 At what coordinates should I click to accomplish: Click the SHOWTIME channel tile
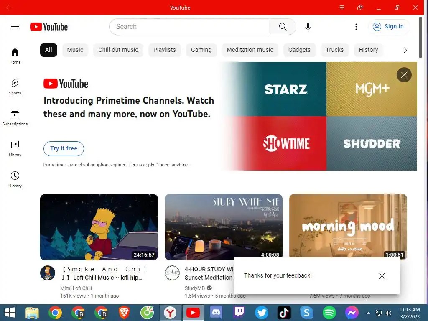(285, 143)
